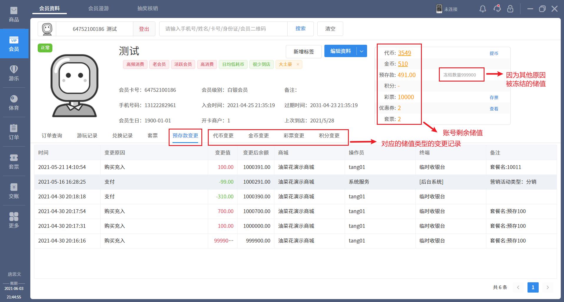Switch to the 抽奖核销 tab
The image size is (564, 302).
click(147, 9)
